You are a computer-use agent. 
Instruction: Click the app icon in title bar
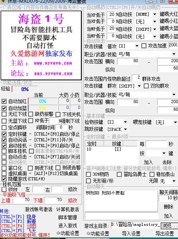coord(3,1)
